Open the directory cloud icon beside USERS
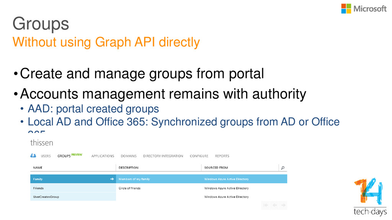 (33, 156)
